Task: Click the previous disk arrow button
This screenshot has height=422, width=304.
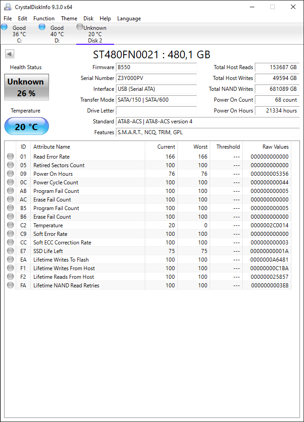Action: 9,54
